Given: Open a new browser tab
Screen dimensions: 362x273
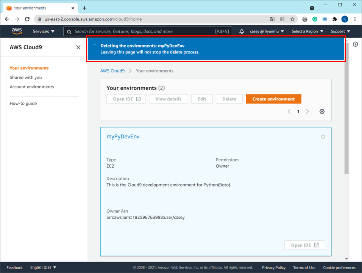Looking at the screenshot, I should 84,8.
